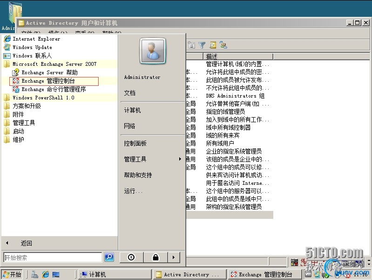Select the row 域的所有来宾
The height and width of the screenshot is (280, 372).
[x=223, y=136]
